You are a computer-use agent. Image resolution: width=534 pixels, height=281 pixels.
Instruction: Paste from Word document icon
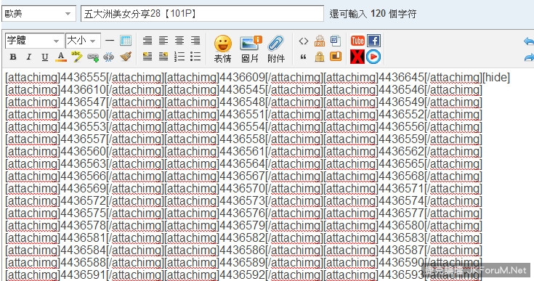pos(336,41)
